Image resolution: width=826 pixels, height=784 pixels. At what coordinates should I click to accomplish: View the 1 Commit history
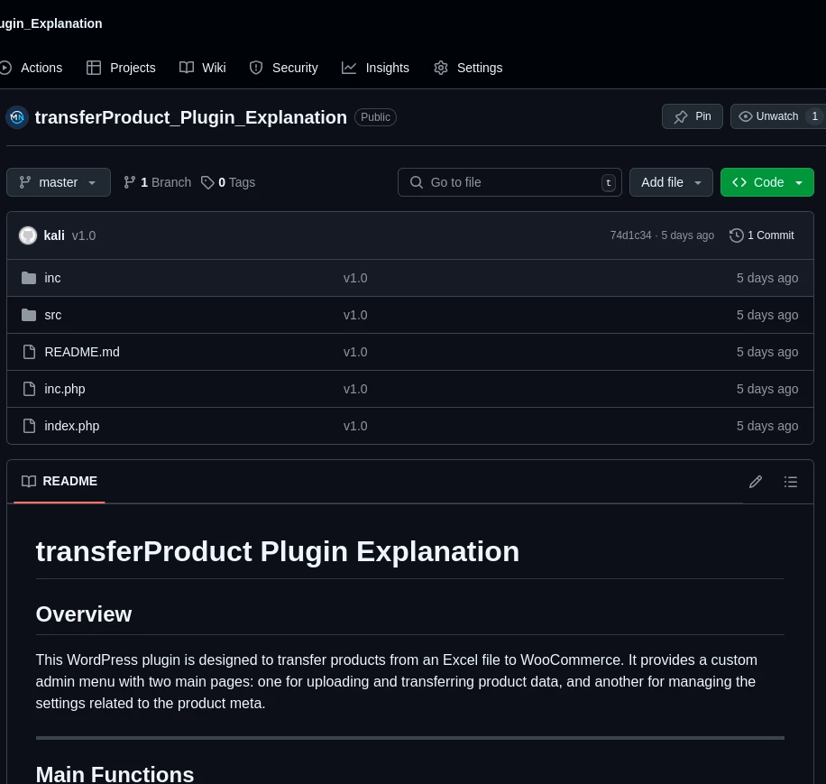[x=762, y=235]
